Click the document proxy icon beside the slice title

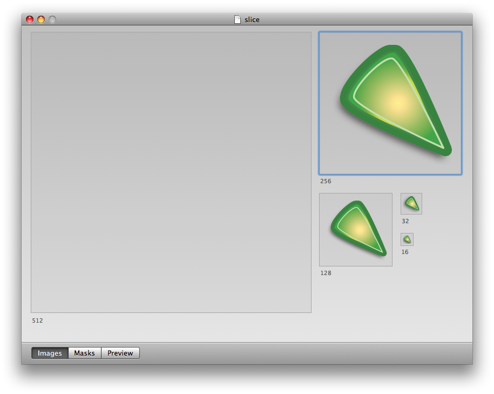238,19
